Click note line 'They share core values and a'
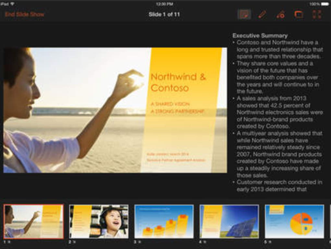Viewport: 331px width, 249px height. [275, 63]
